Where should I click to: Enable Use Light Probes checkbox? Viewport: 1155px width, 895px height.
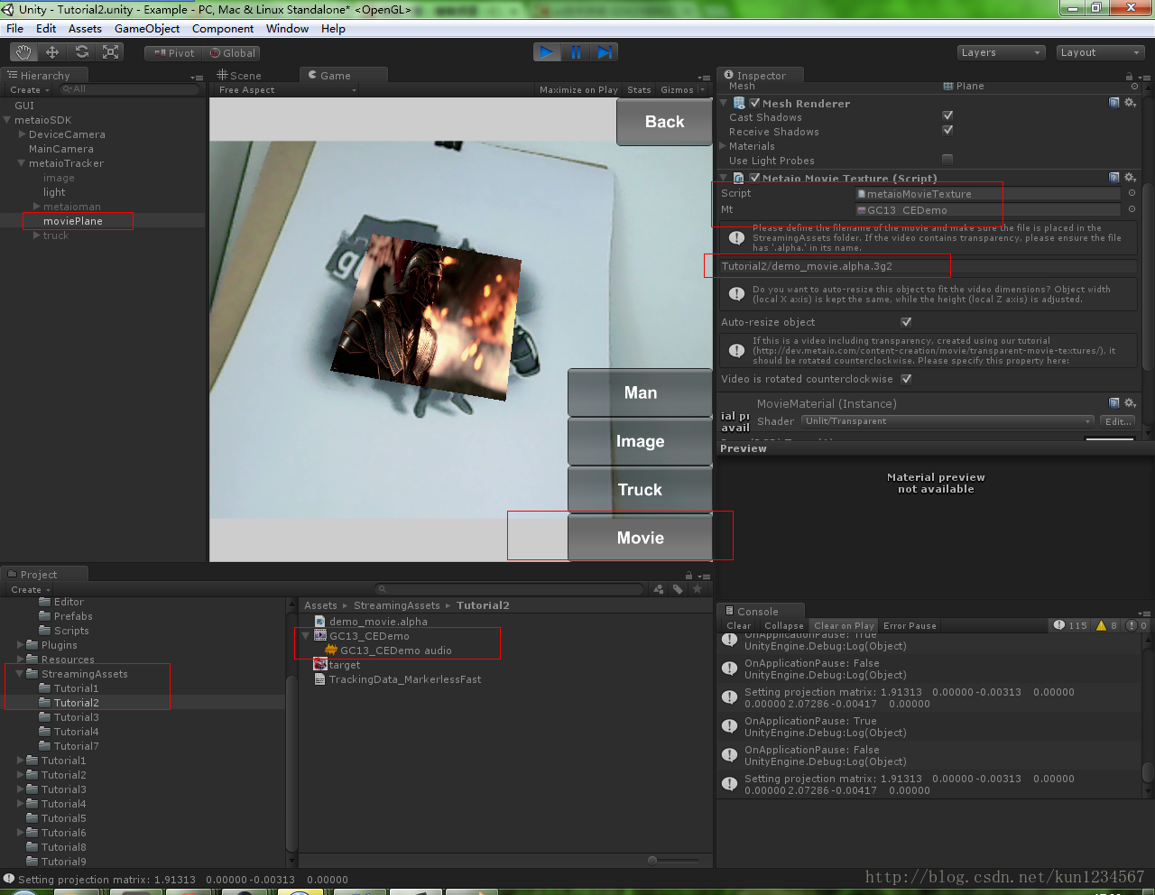(x=947, y=159)
